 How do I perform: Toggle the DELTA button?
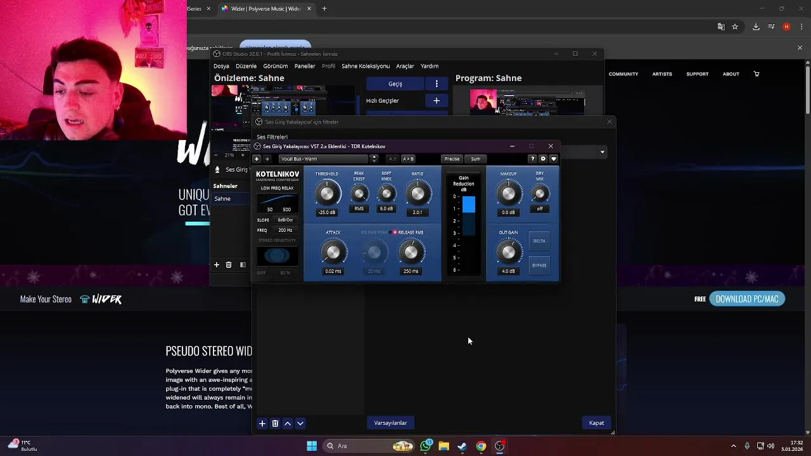(539, 241)
